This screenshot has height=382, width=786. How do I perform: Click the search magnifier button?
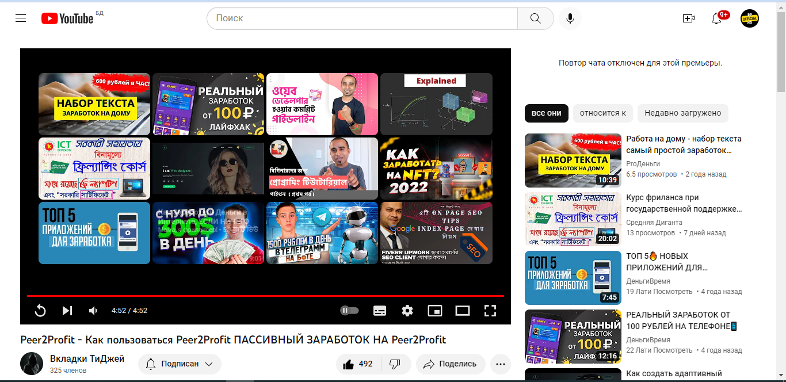point(536,18)
